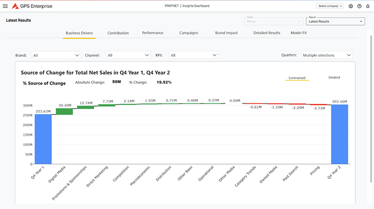The height and width of the screenshot is (209, 374).
Task: Click the blue Q4 Year 1 bar
Action: click(43, 138)
